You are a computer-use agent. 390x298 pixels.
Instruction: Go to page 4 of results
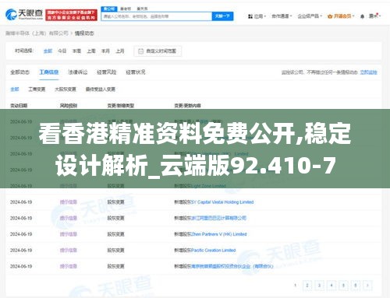(331, 286)
